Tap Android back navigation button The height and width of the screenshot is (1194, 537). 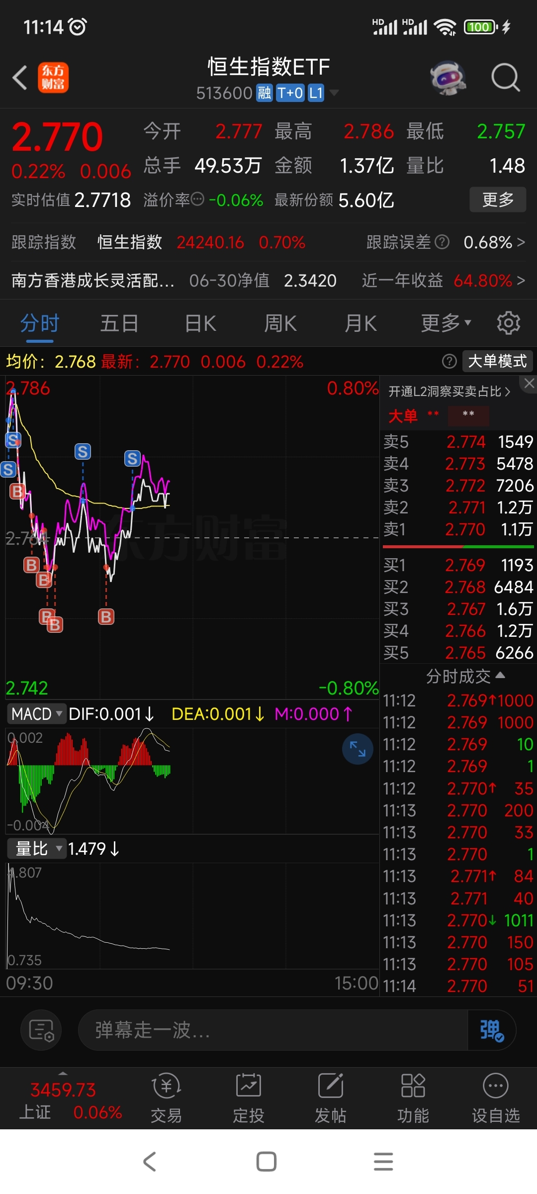click(x=150, y=1162)
